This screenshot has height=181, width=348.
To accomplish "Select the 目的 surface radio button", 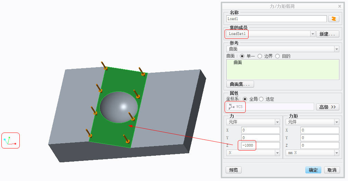I will (x=277, y=56).
